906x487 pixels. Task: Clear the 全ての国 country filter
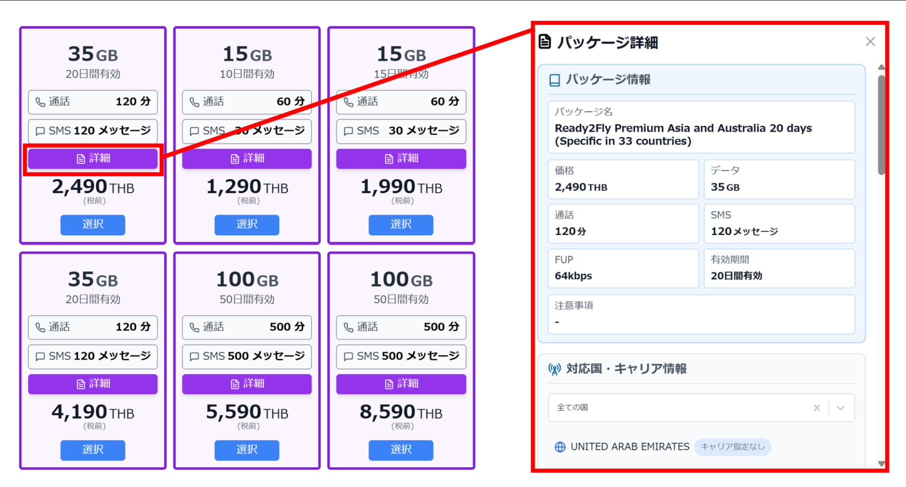pyautogui.click(x=817, y=408)
